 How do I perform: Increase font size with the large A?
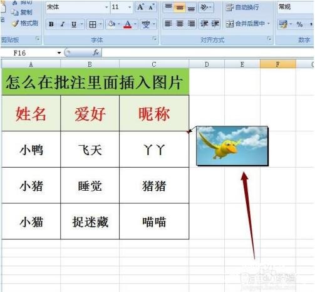click(140, 8)
